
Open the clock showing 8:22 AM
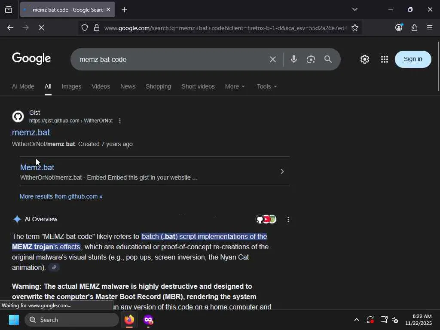419,320
